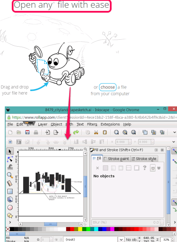Click the no-color X palette swatch

coord(8,229)
